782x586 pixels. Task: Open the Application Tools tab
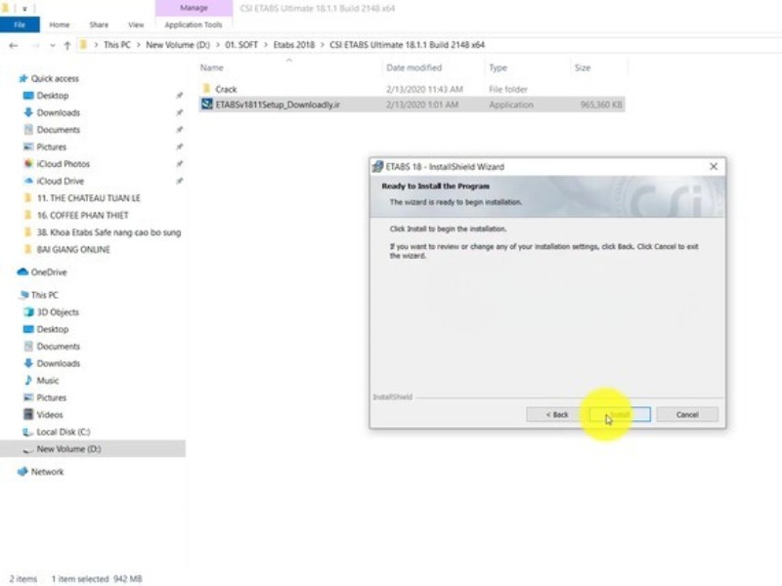click(193, 24)
